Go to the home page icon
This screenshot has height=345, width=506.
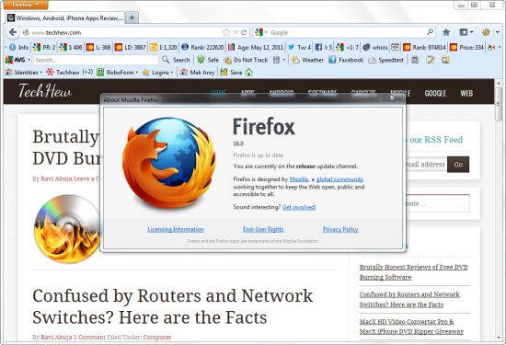coord(446,32)
